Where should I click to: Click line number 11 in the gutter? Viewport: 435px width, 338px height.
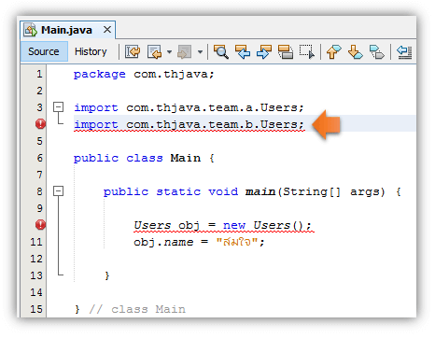[36, 242]
